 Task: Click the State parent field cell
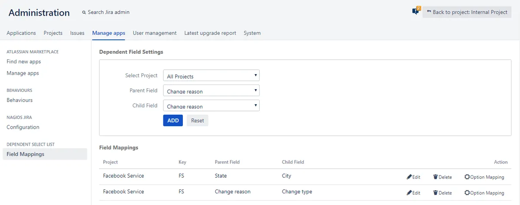(x=221, y=176)
